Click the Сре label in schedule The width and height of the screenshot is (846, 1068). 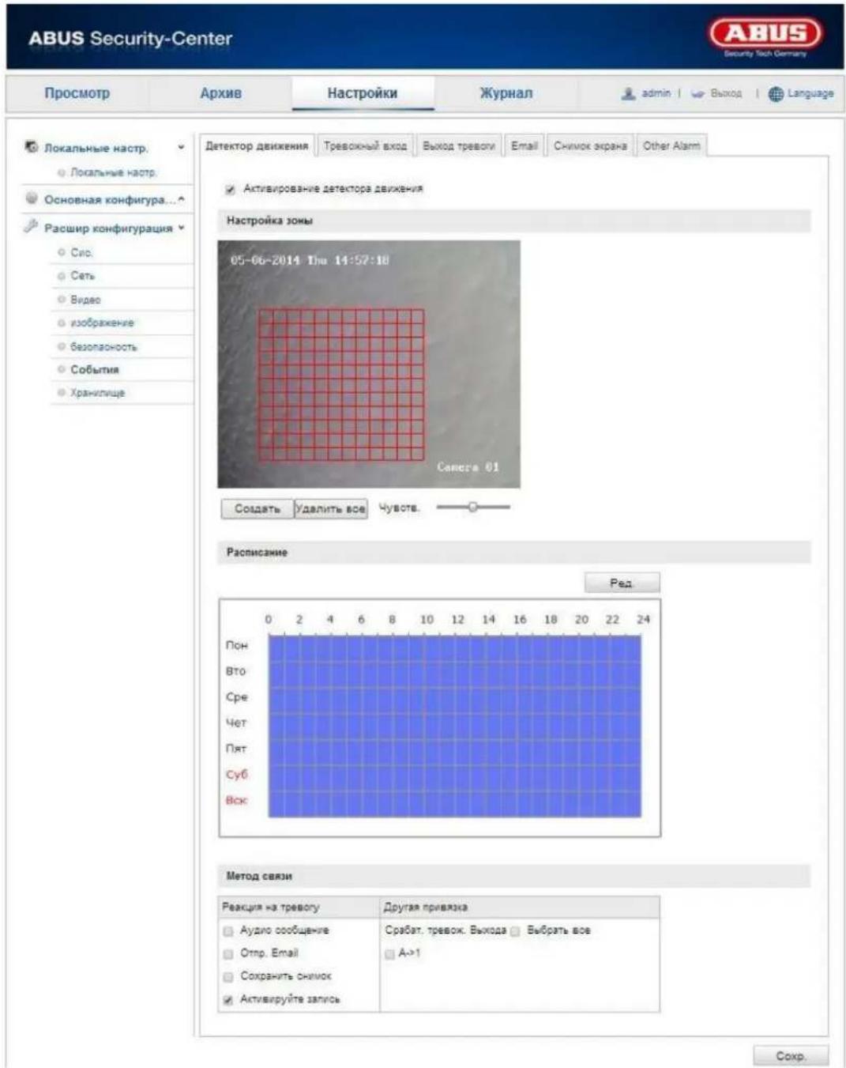(x=236, y=697)
